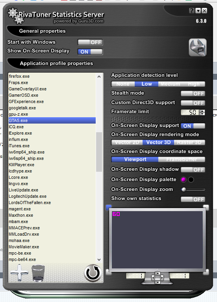The image size is (217, 302).
Task: Choose Vector 2D rendering mode
Action: pos(127,143)
